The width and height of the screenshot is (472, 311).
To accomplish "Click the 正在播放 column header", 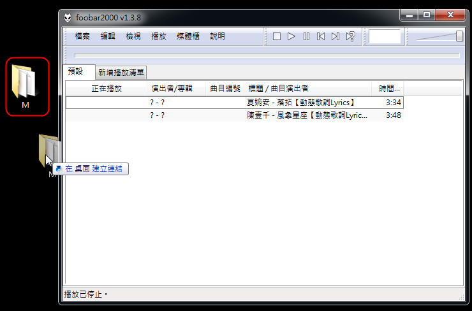I will pyautogui.click(x=107, y=89).
